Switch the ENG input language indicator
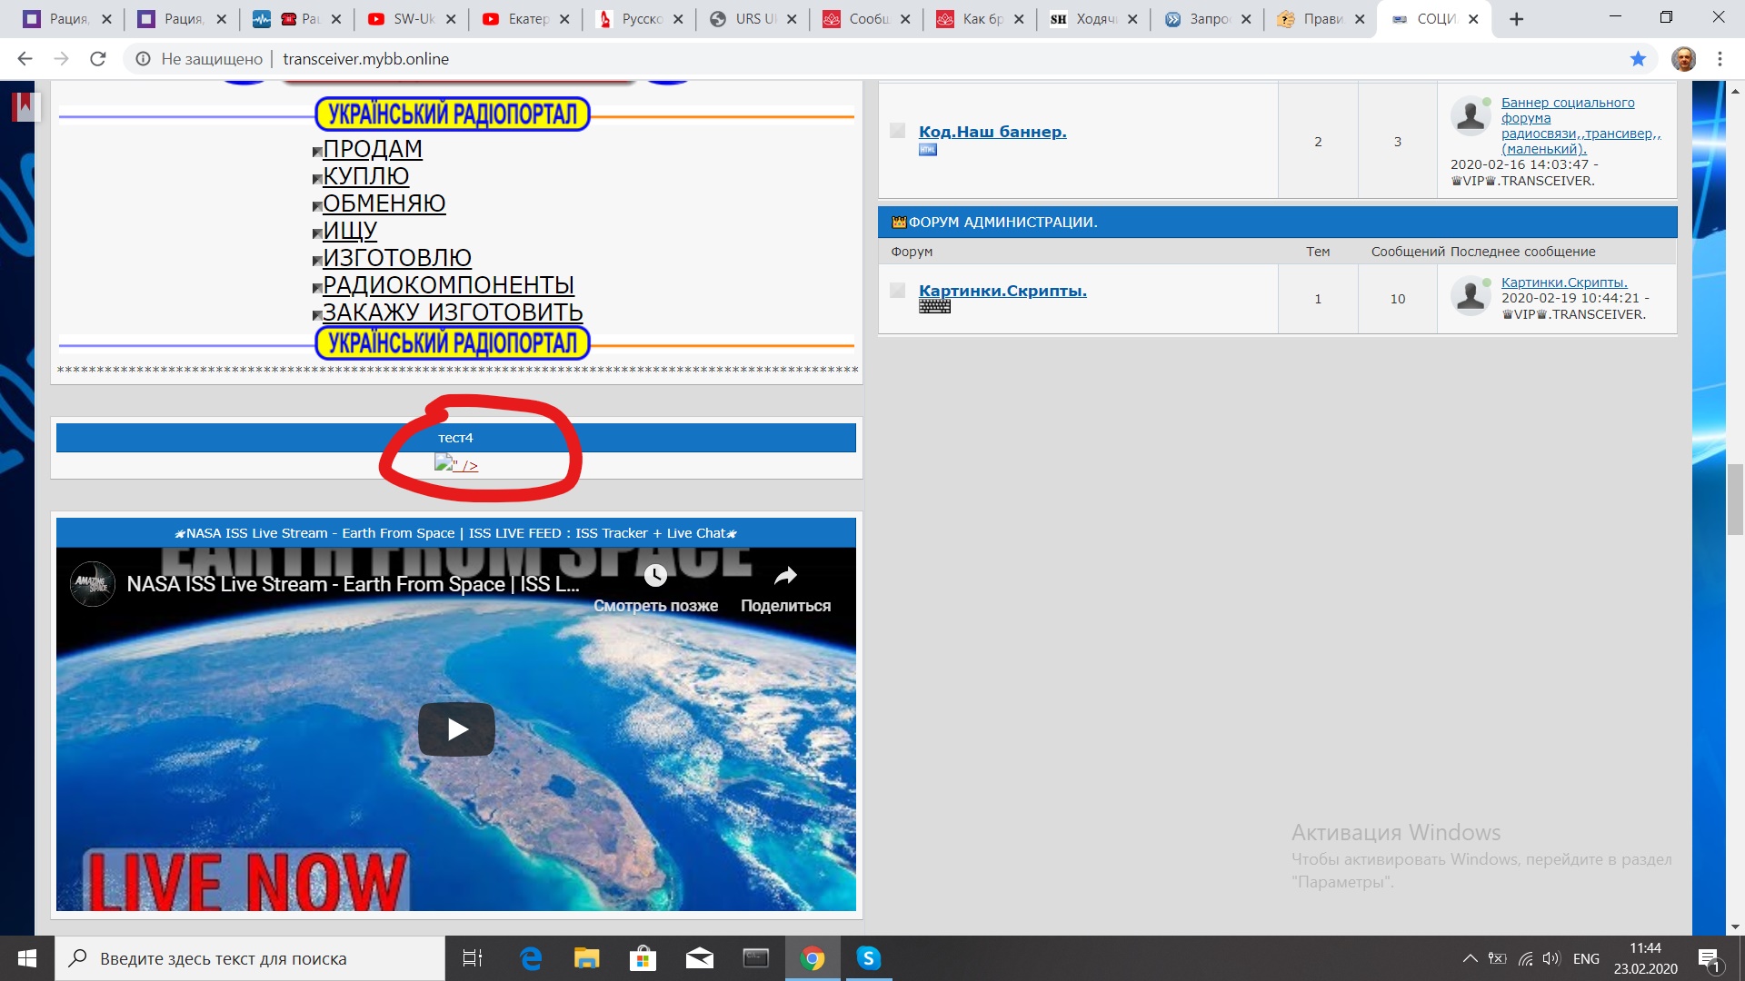 [x=1586, y=958]
